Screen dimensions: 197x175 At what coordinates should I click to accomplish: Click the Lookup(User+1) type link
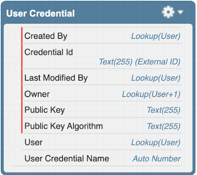pos(151,94)
